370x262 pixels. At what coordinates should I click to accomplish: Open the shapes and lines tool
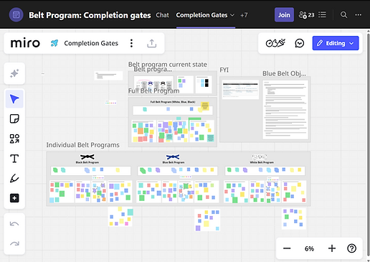pyautogui.click(x=14, y=139)
